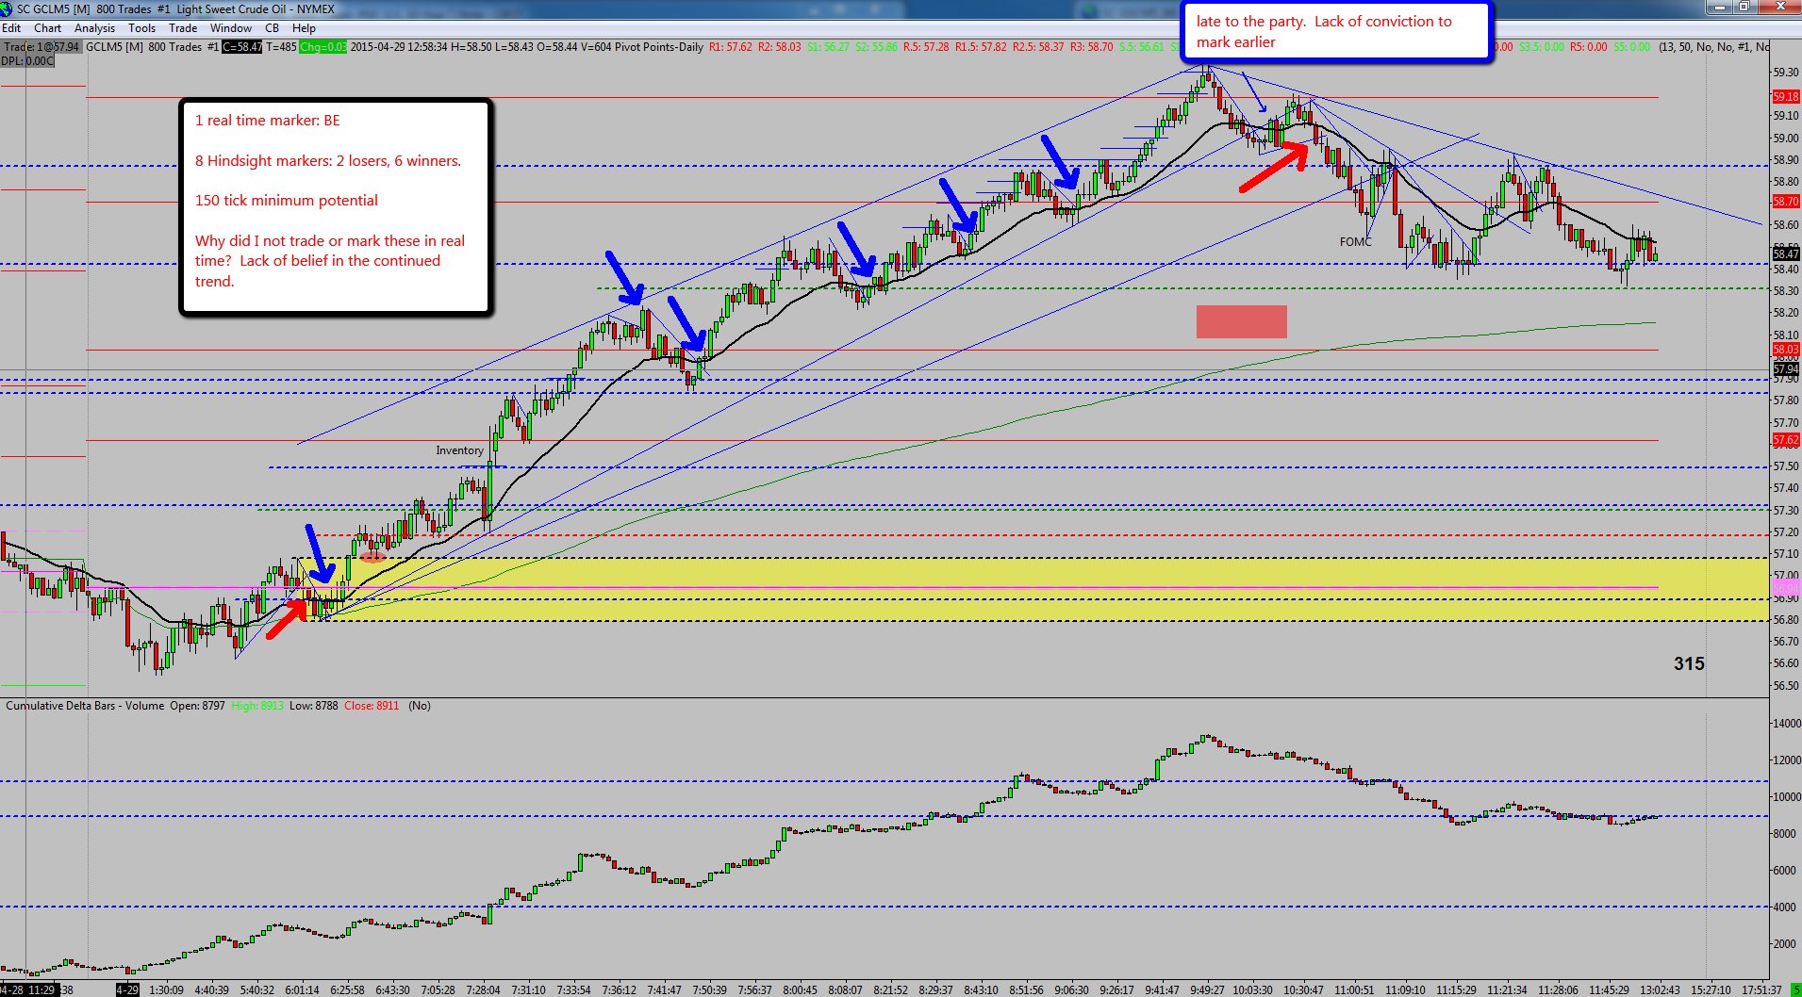Click the Trade: 1@57.94 position label
Viewport: 1802px width, 997px height.
click(x=42, y=47)
